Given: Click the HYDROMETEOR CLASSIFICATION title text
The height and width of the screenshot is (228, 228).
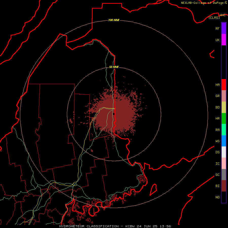Looking at the screenshot, I should coord(89,226).
